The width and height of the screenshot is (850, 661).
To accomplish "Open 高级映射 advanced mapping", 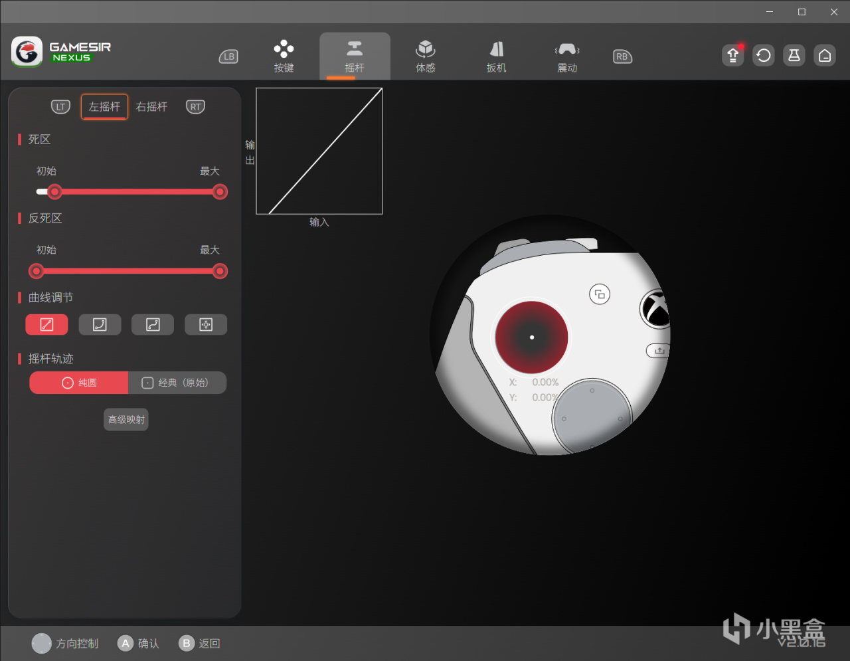I will point(126,419).
